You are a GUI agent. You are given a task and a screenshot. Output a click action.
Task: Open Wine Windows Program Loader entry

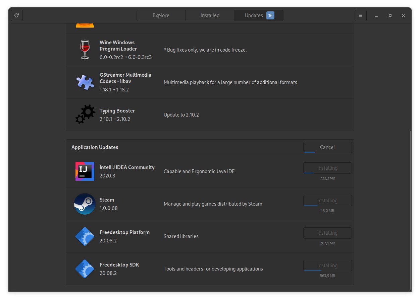pos(210,50)
